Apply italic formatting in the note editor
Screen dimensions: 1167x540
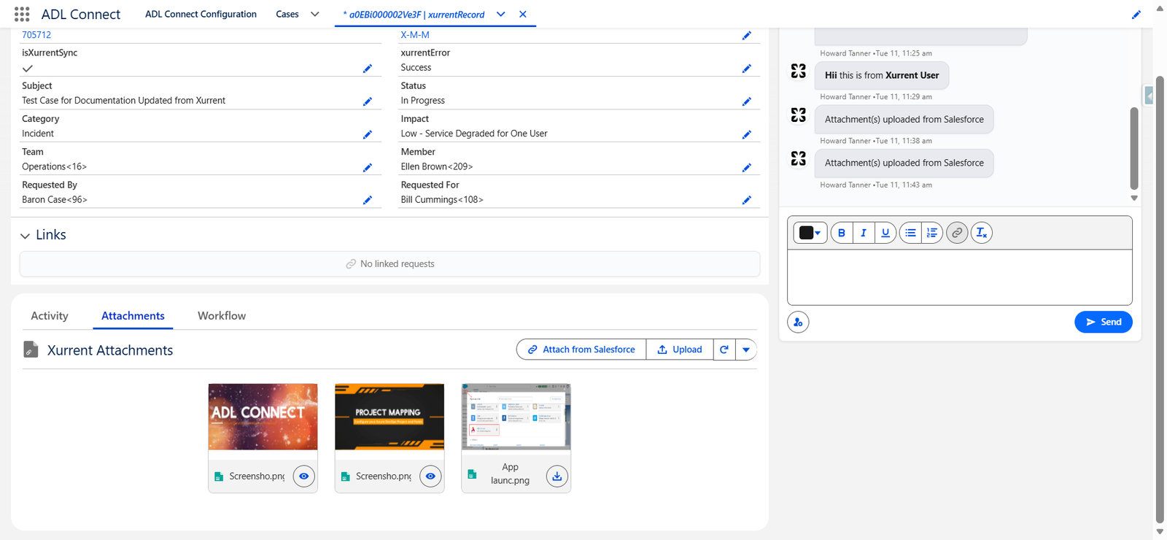click(864, 233)
